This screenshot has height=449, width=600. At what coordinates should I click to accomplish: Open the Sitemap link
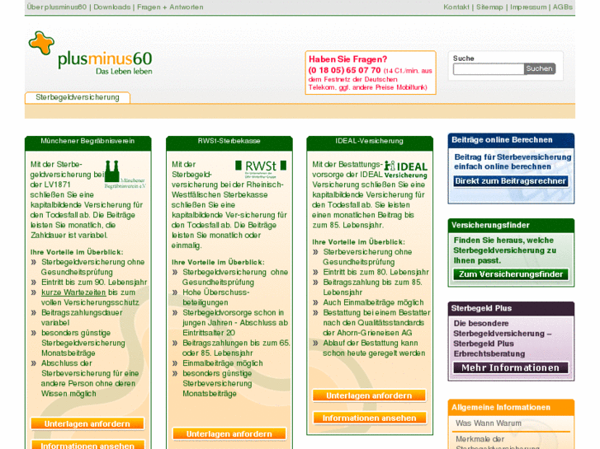tap(489, 7)
